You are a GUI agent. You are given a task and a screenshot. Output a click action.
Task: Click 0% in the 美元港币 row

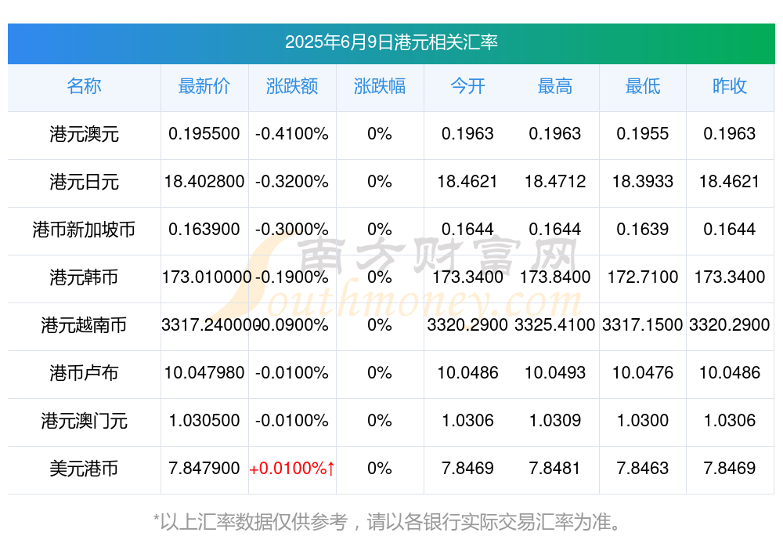(380, 468)
